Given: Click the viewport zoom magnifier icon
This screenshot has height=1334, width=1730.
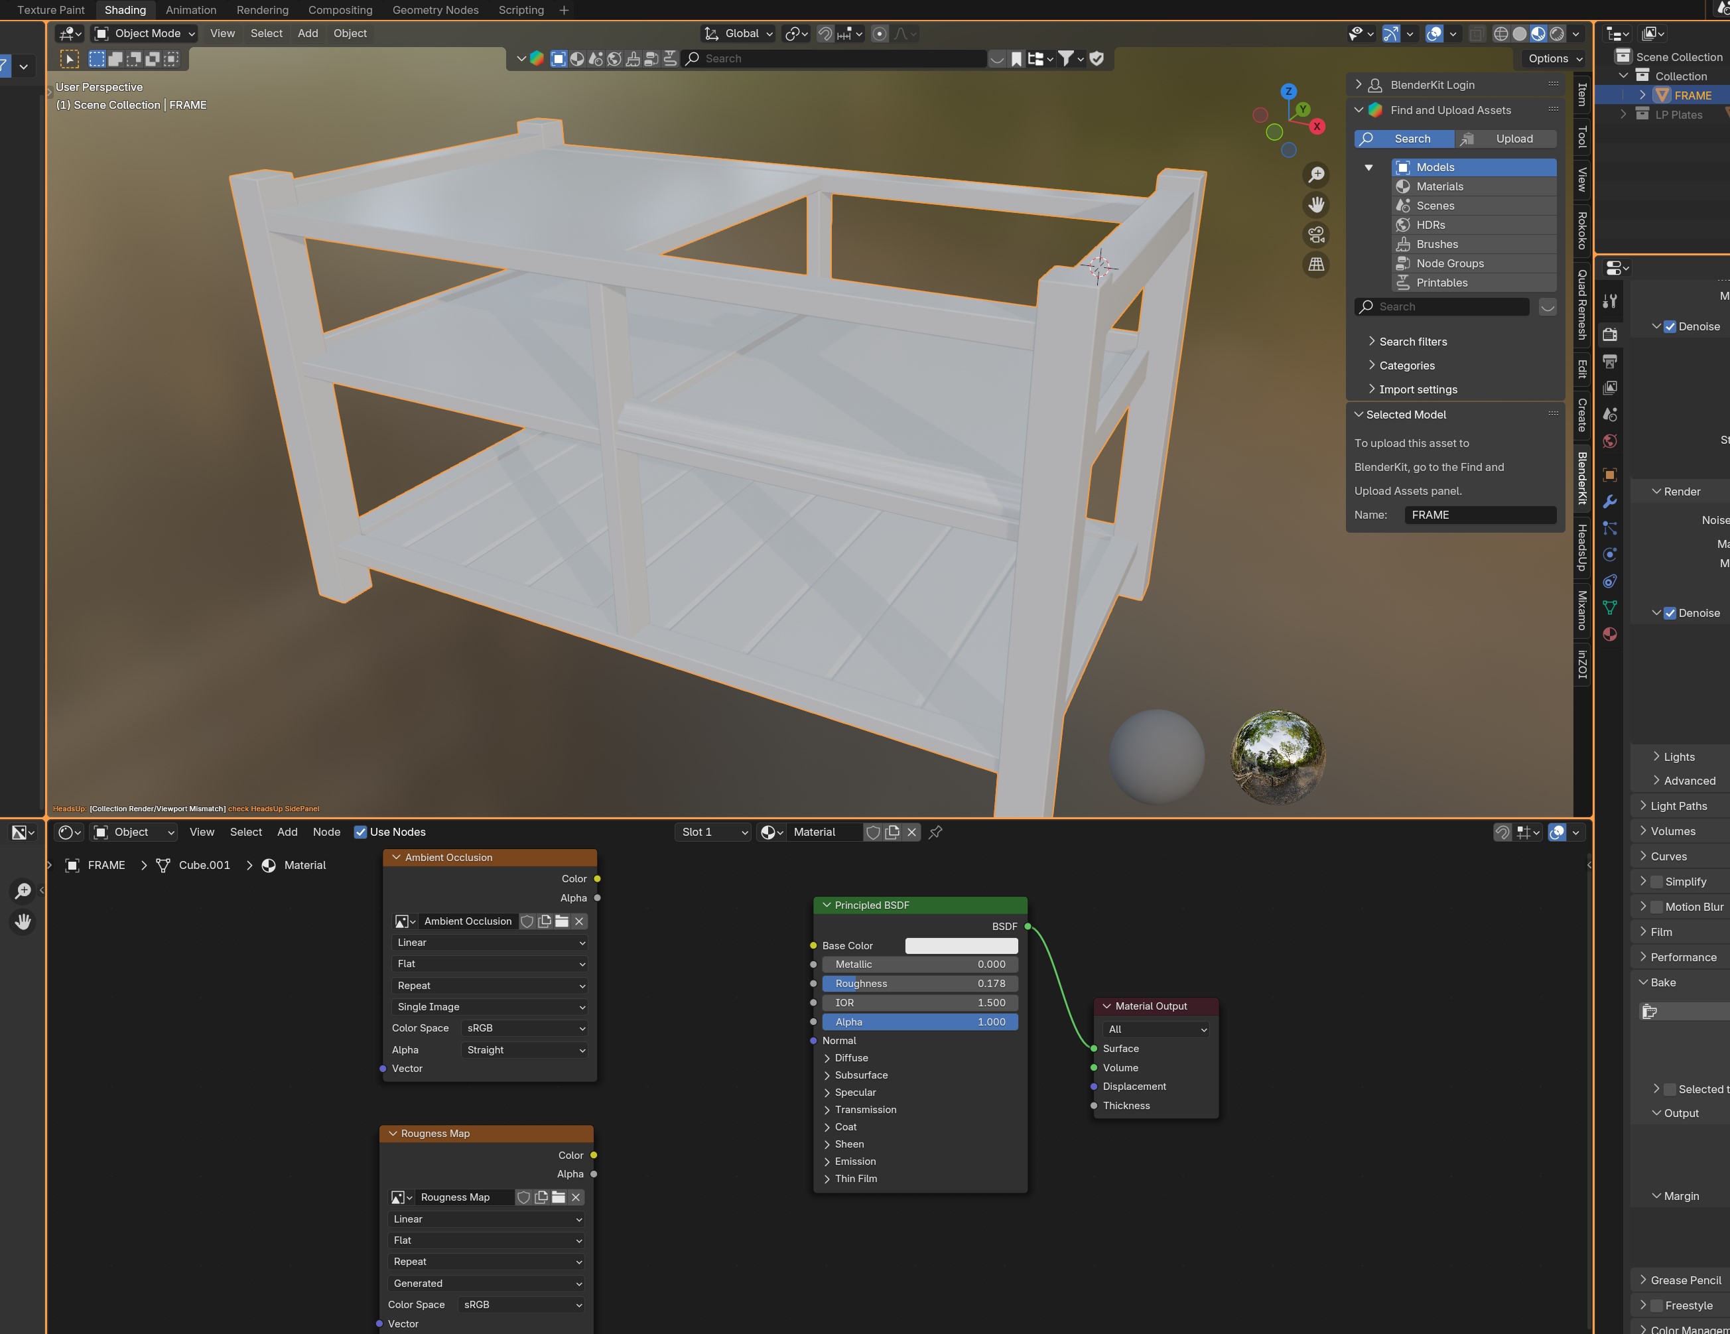Looking at the screenshot, I should pos(1315,174).
